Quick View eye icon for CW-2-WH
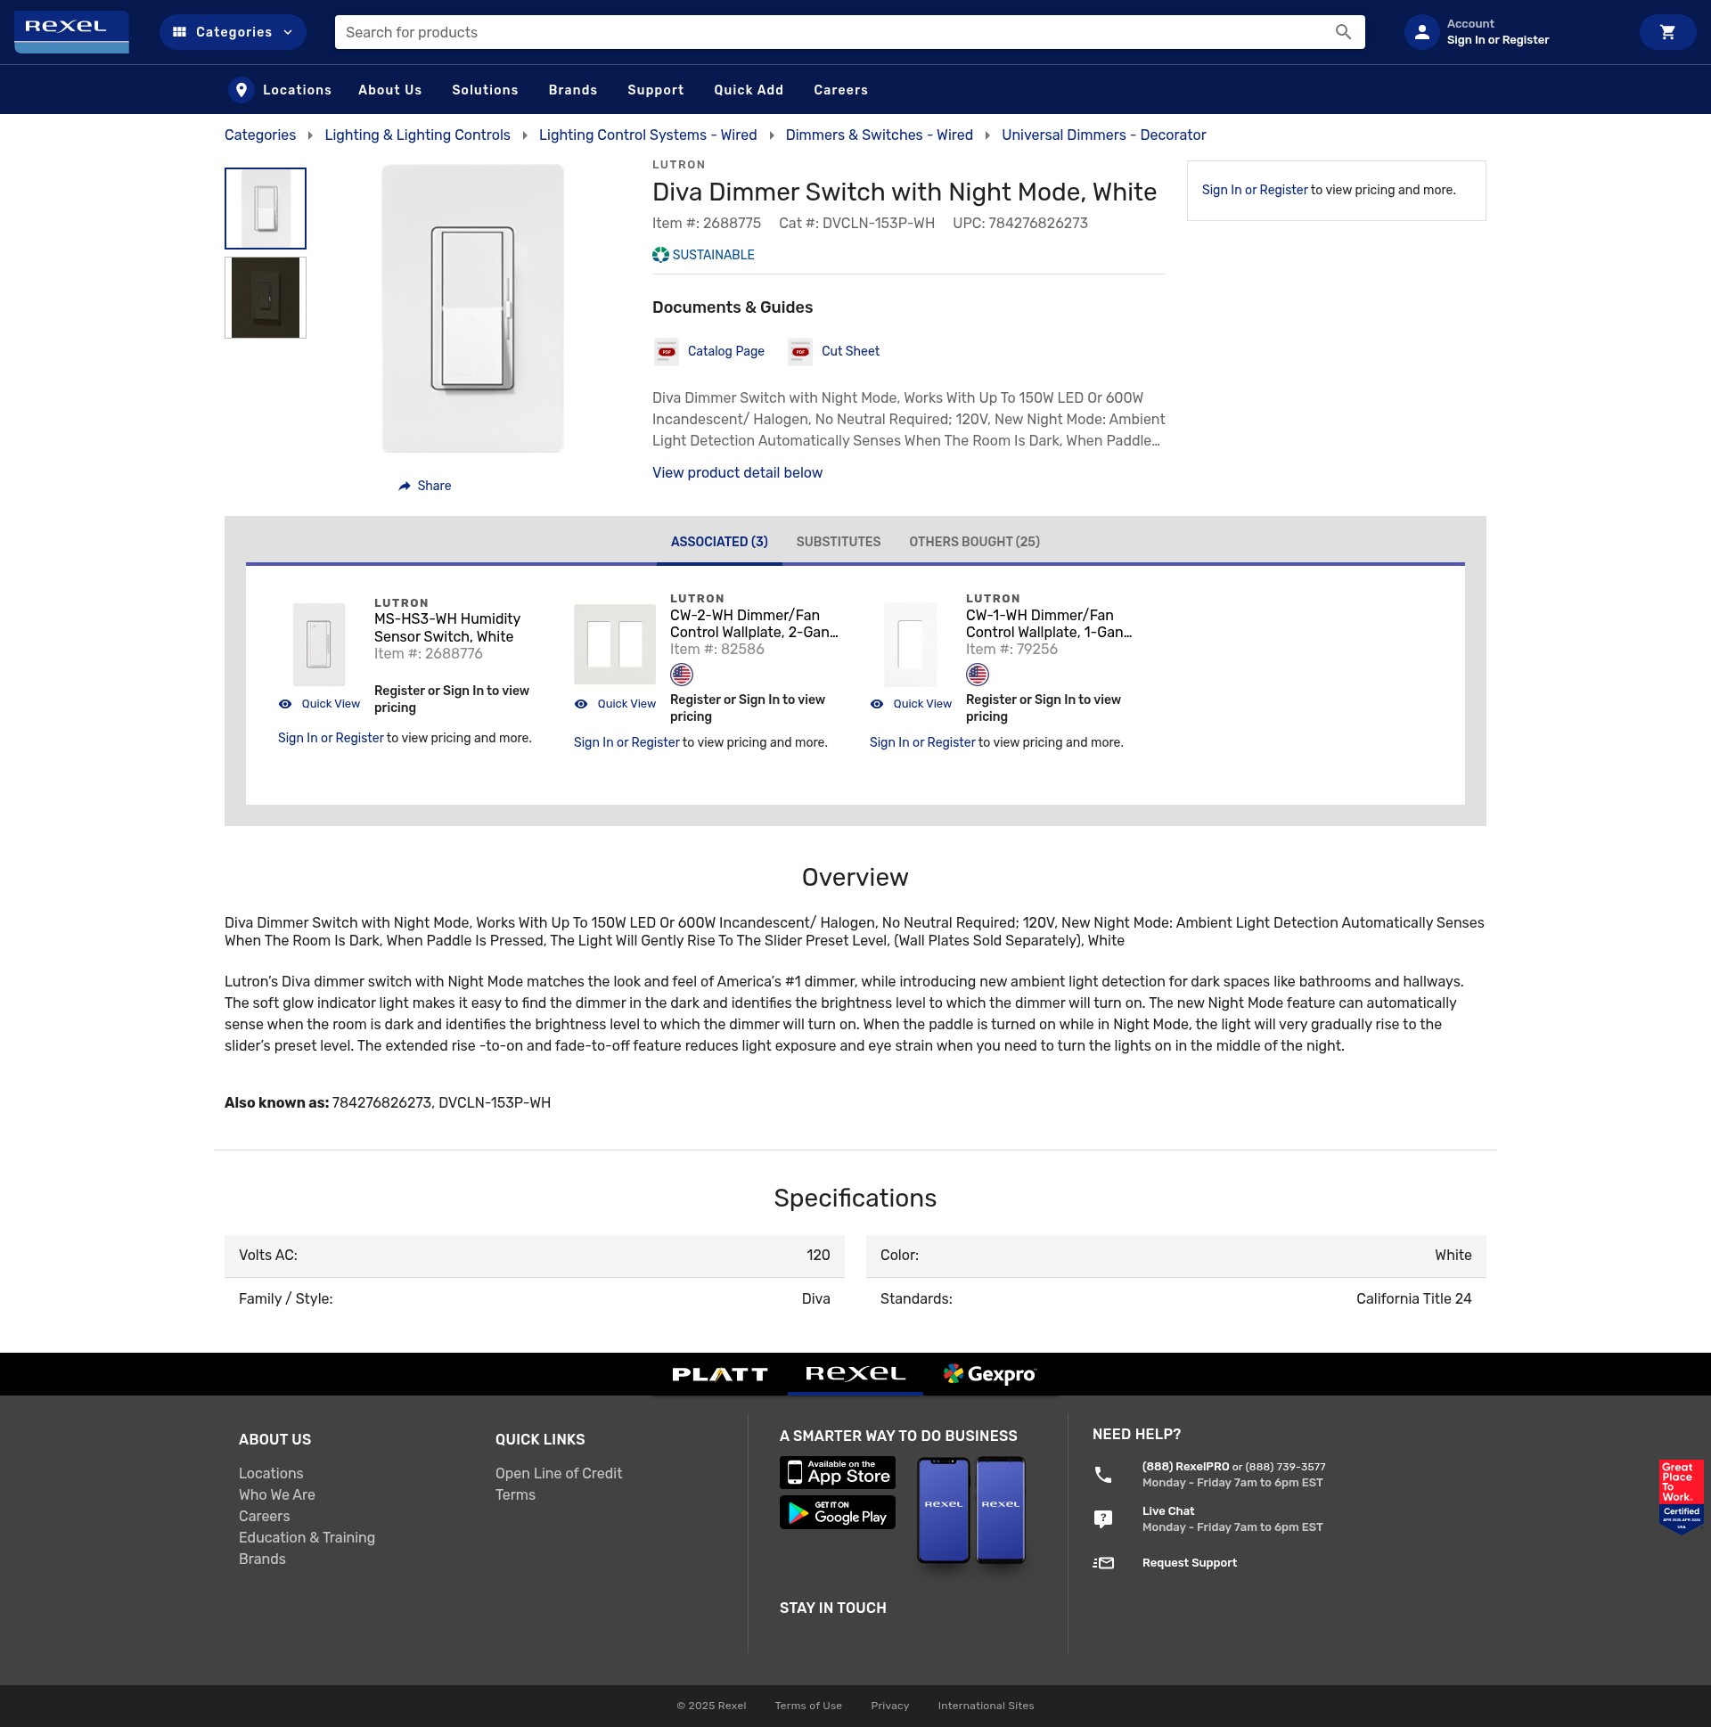The width and height of the screenshot is (1711, 1727). click(581, 704)
